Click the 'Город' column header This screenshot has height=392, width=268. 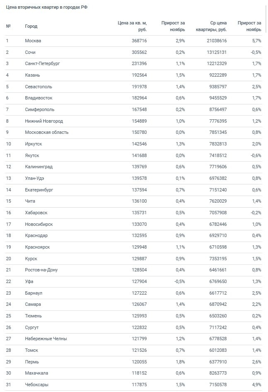click(31, 26)
